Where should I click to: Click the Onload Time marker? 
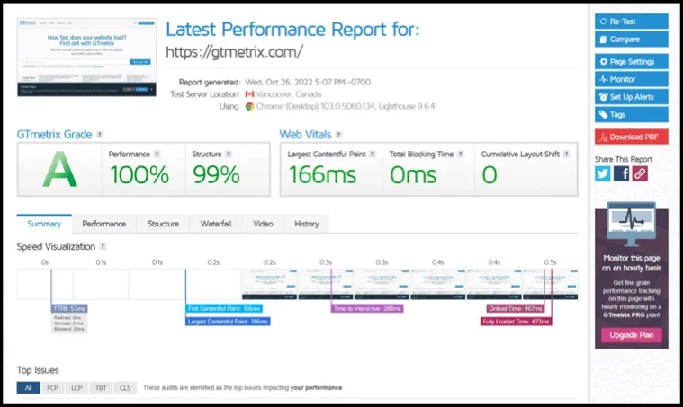(x=516, y=308)
